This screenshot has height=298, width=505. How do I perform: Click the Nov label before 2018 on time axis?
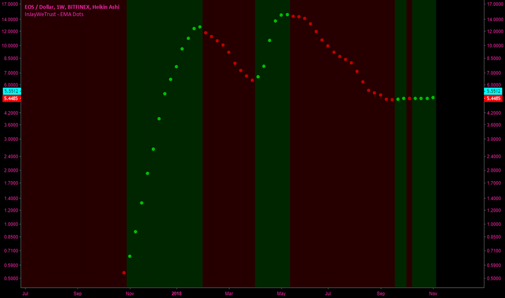coord(130,294)
